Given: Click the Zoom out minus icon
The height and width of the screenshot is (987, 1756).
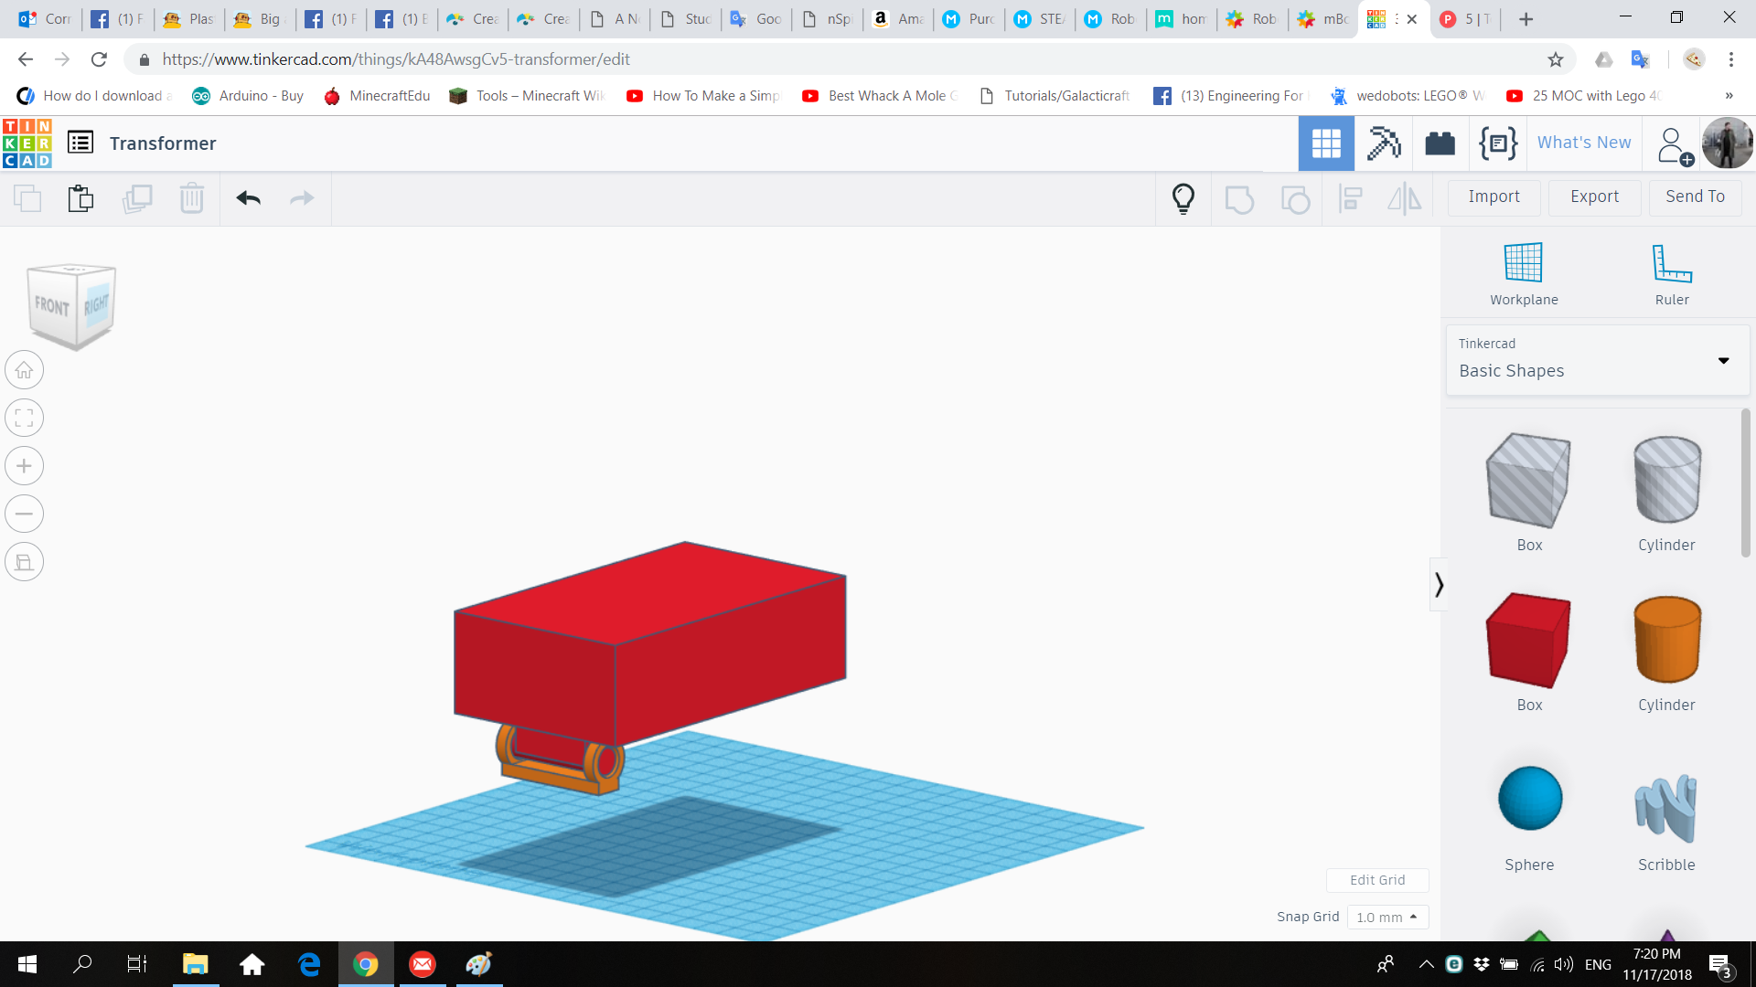Looking at the screenshot, I should (25, 514).
